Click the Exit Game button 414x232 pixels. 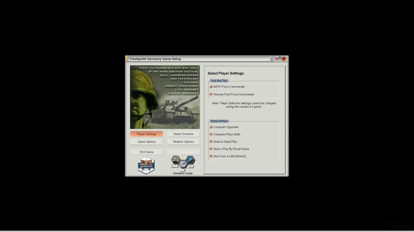coord(147,152)
